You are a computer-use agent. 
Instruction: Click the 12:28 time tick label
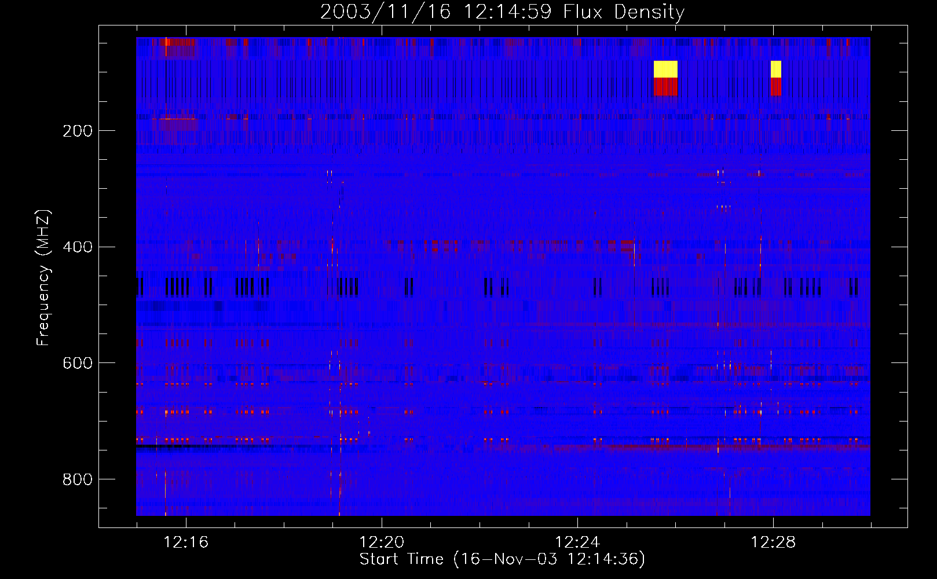point(773,542)
